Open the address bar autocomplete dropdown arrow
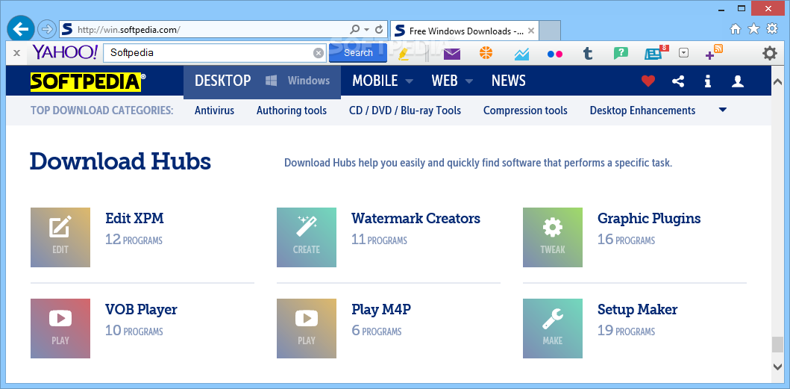 (367, 30)
